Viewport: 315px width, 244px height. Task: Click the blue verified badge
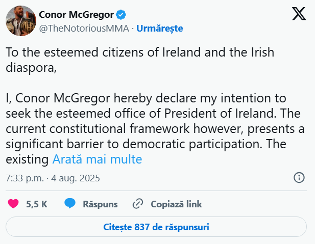(x=122, y=14)
